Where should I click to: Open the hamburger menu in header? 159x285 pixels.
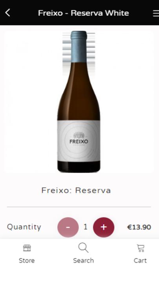coord(156,13)
